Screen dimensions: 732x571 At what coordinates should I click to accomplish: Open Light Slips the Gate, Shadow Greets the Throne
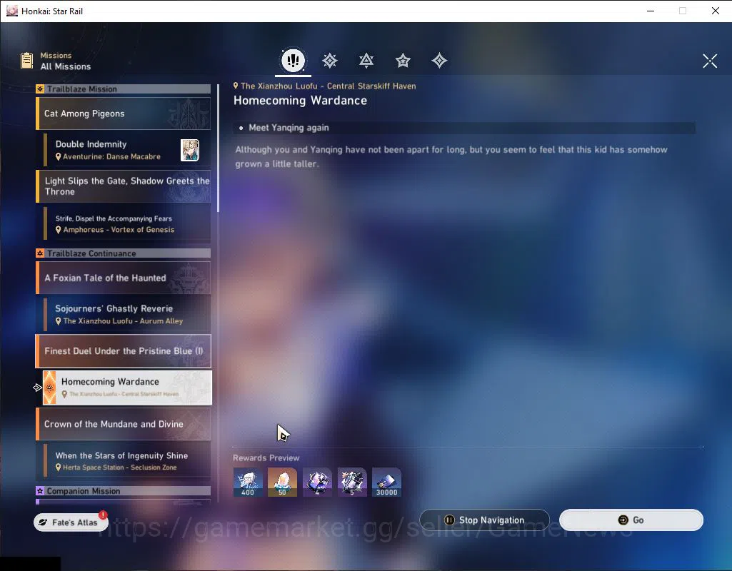(124, 186)
